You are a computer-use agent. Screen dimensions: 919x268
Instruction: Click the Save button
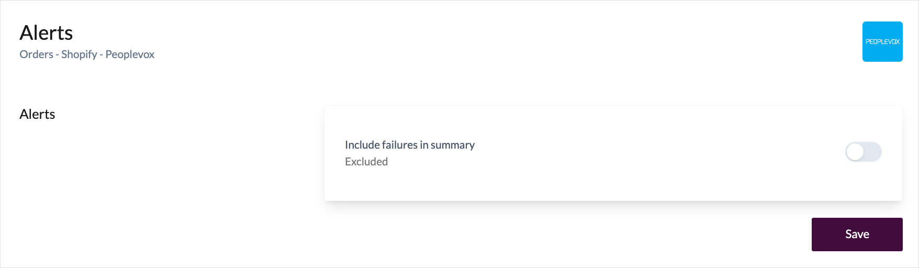click(x=857, y=234)
